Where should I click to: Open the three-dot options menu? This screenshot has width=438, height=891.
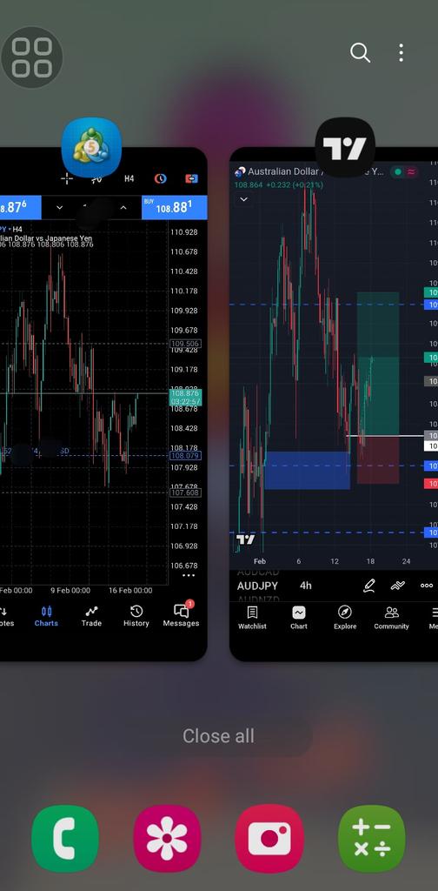click(401, 53)
